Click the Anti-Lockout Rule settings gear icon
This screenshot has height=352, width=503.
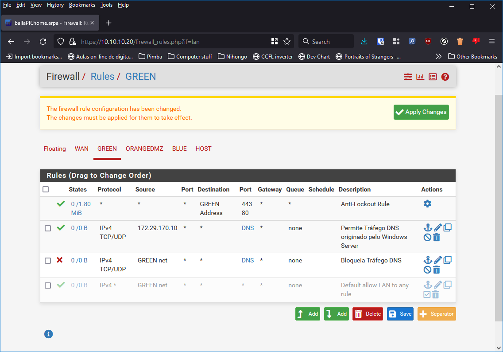(427, 204)
